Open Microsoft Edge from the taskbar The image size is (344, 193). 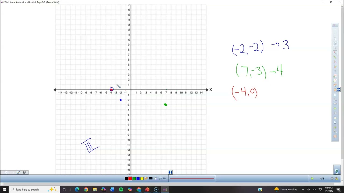(77, 190)
